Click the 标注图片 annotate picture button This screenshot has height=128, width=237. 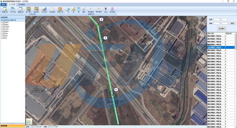pos(222,29)
